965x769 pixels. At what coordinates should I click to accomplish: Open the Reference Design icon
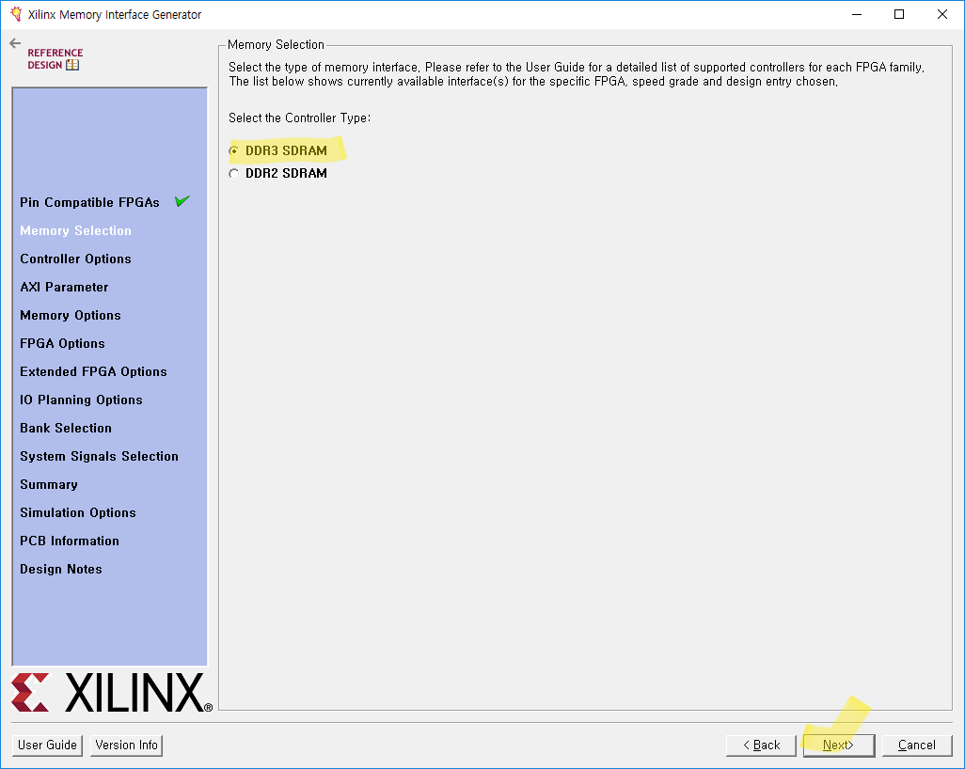(x=55, y=59)
